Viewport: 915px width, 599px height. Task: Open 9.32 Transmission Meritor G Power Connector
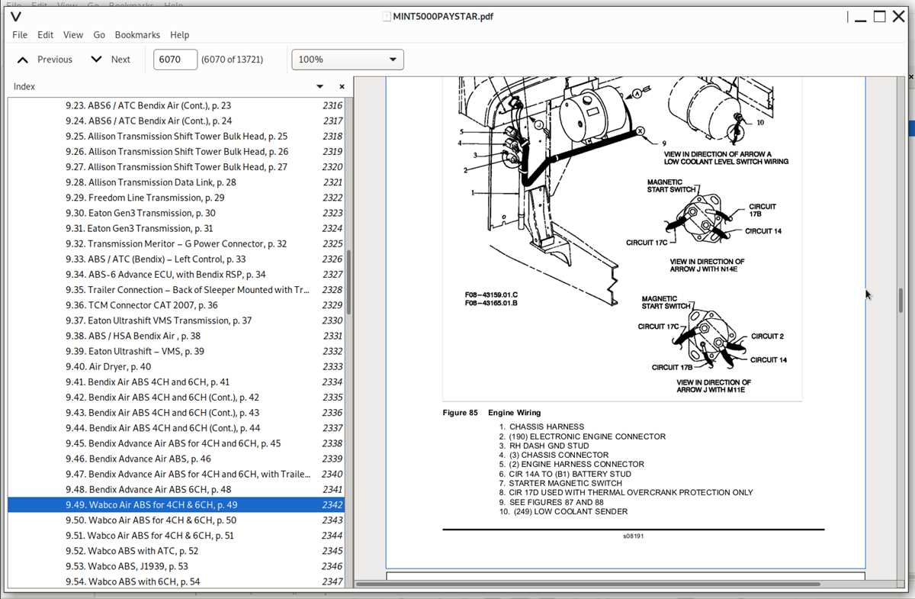[176, 244]
